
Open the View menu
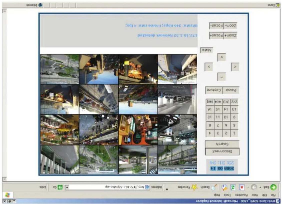[255, 195]
